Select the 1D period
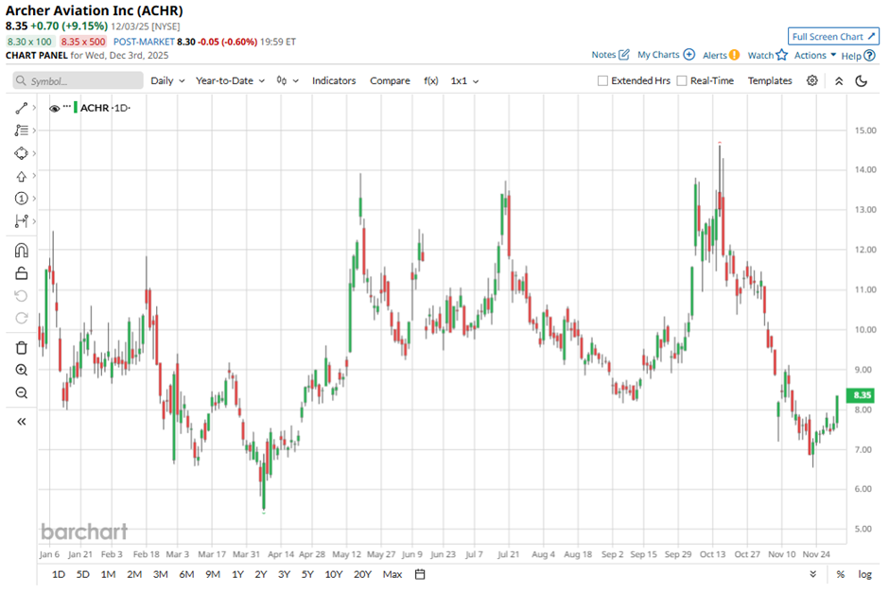The image size is (889, 593). (x=59, y=574)
